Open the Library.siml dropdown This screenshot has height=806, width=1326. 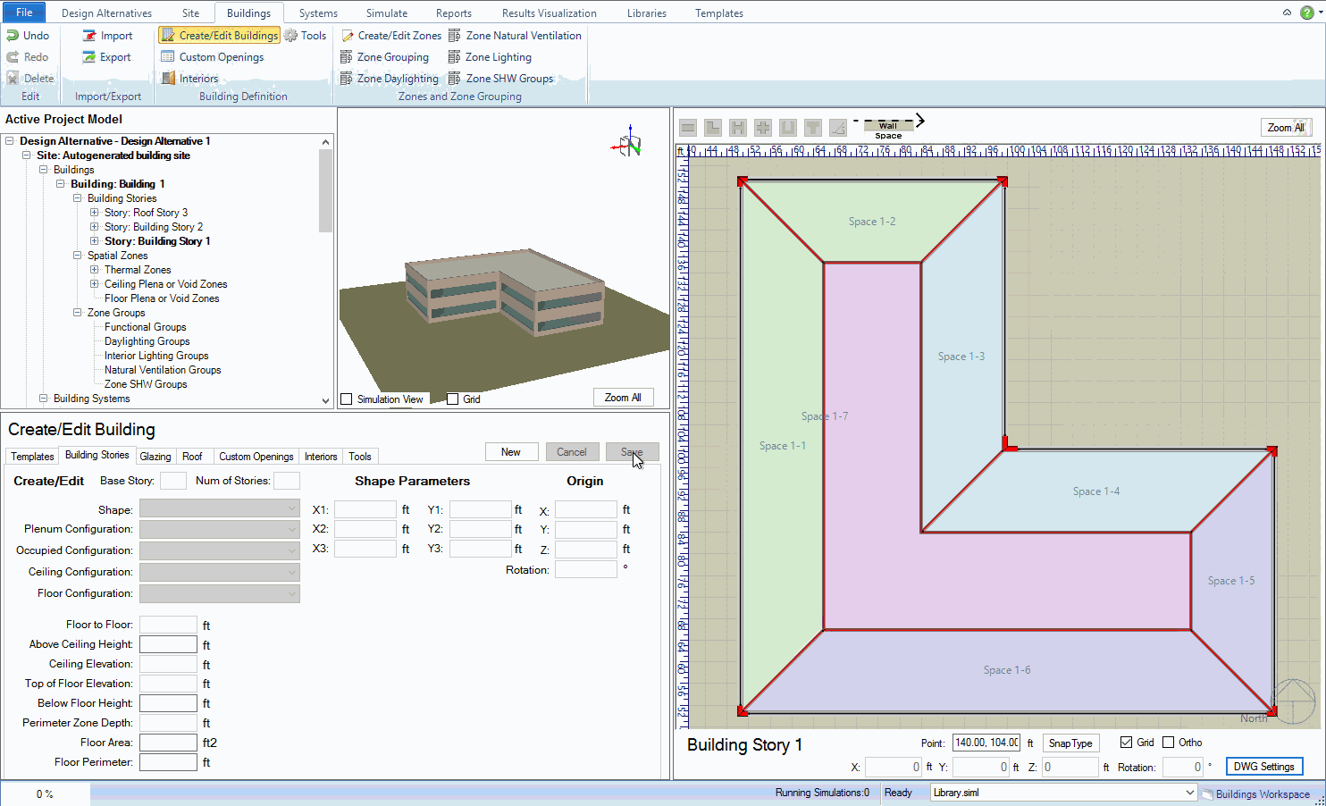click(x=1189, y=793)
